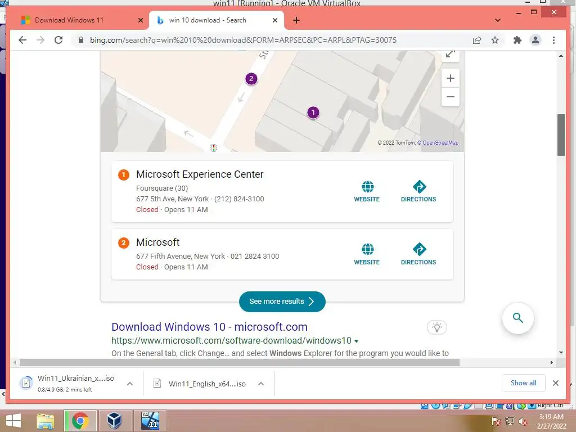
Task: Click the scroll right arrow
Action: pyautogui.click(x=552, y=363)
